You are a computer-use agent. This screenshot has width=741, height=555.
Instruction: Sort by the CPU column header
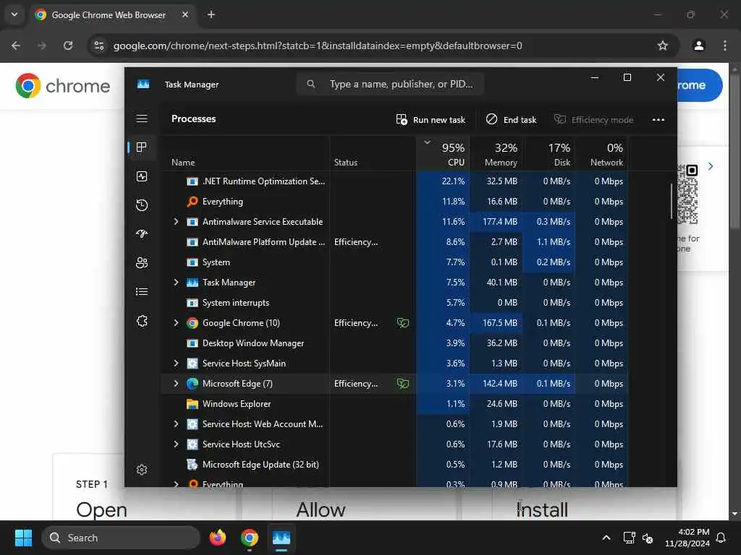[x=444, y=154]
